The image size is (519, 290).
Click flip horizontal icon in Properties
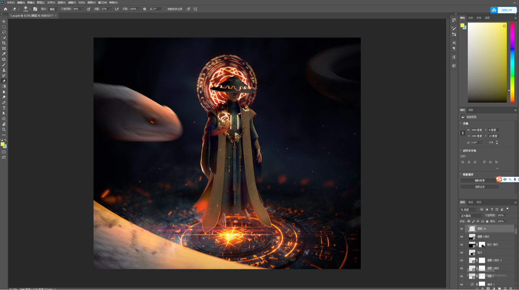[x=491, y=142]
